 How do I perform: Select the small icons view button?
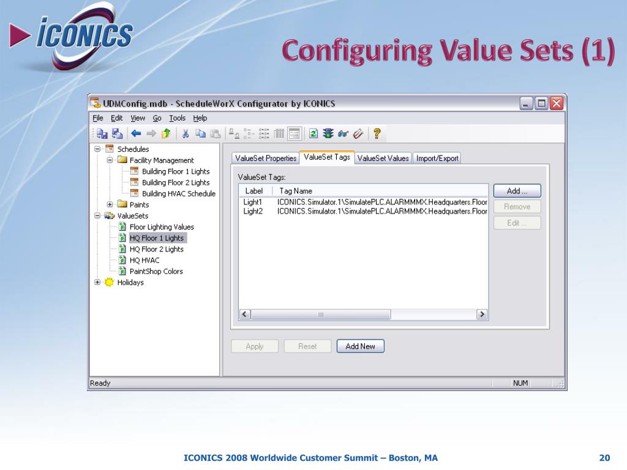249,134
